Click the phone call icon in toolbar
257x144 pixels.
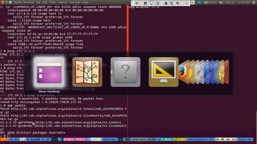coord(171,3)
